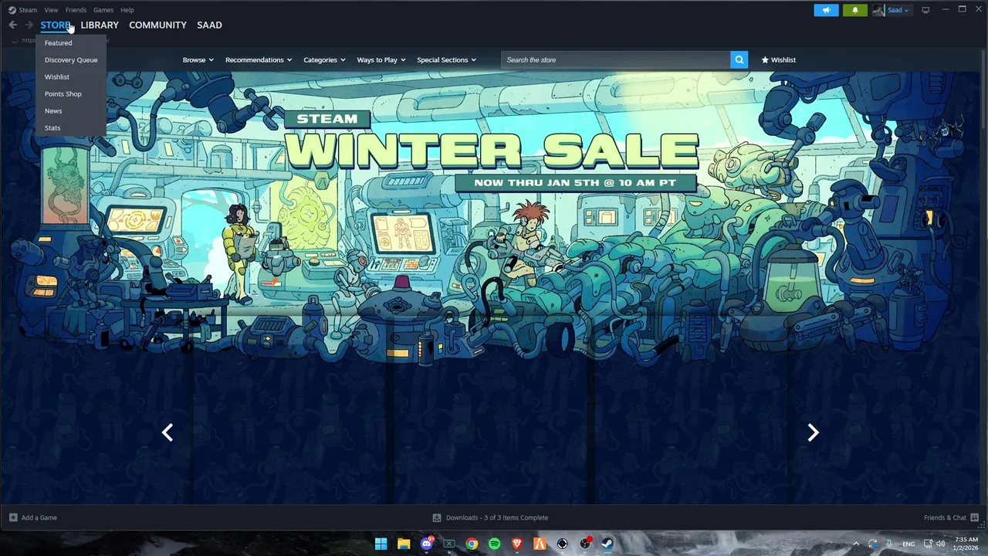The width and height of the screenshot is (988, 556).
Task: Show the previous sale carousel slide
Action: [x=167, y=432]
